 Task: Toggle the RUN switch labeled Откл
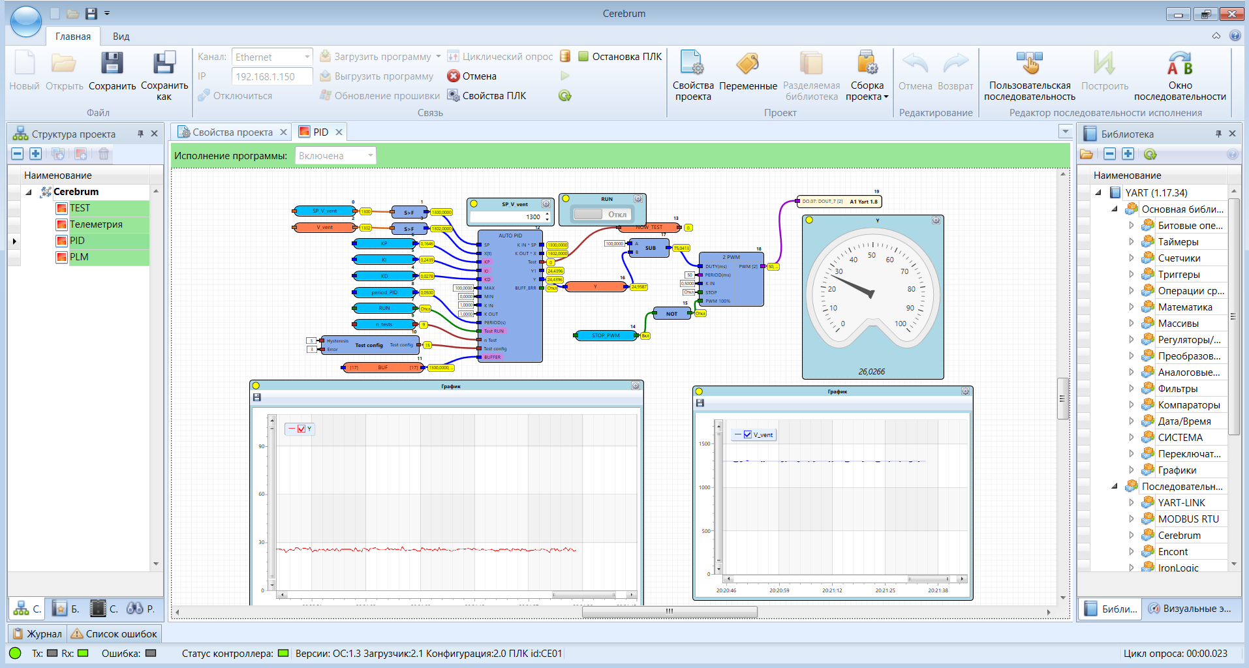[x=601, y=214]
